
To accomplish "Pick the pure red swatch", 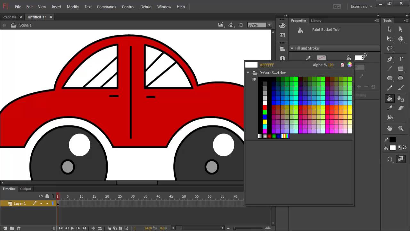I will pos(265,107).
